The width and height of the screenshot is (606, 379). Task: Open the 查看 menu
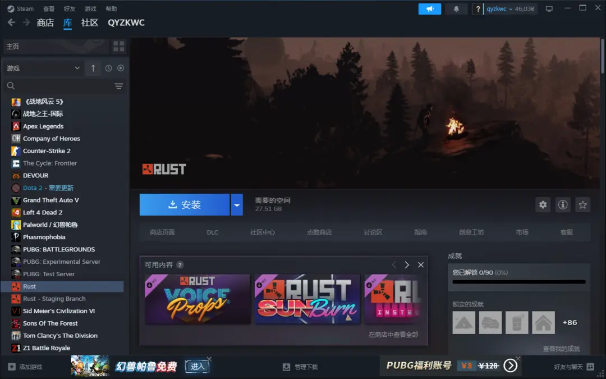pyautogui.click(x=49, y=8)
